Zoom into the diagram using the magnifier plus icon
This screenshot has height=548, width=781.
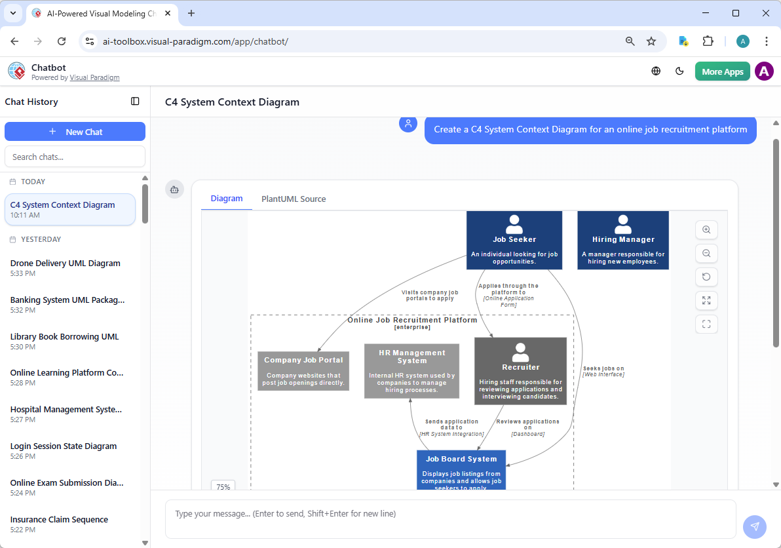(706, 229)
